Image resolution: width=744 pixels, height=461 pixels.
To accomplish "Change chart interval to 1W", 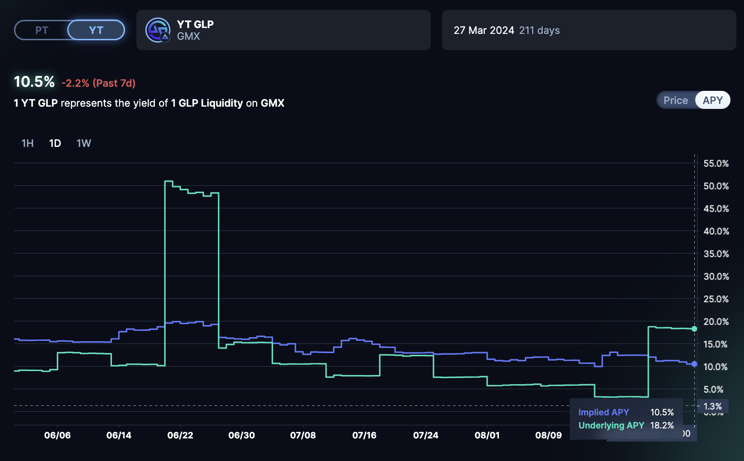I will tap(84, 143).
